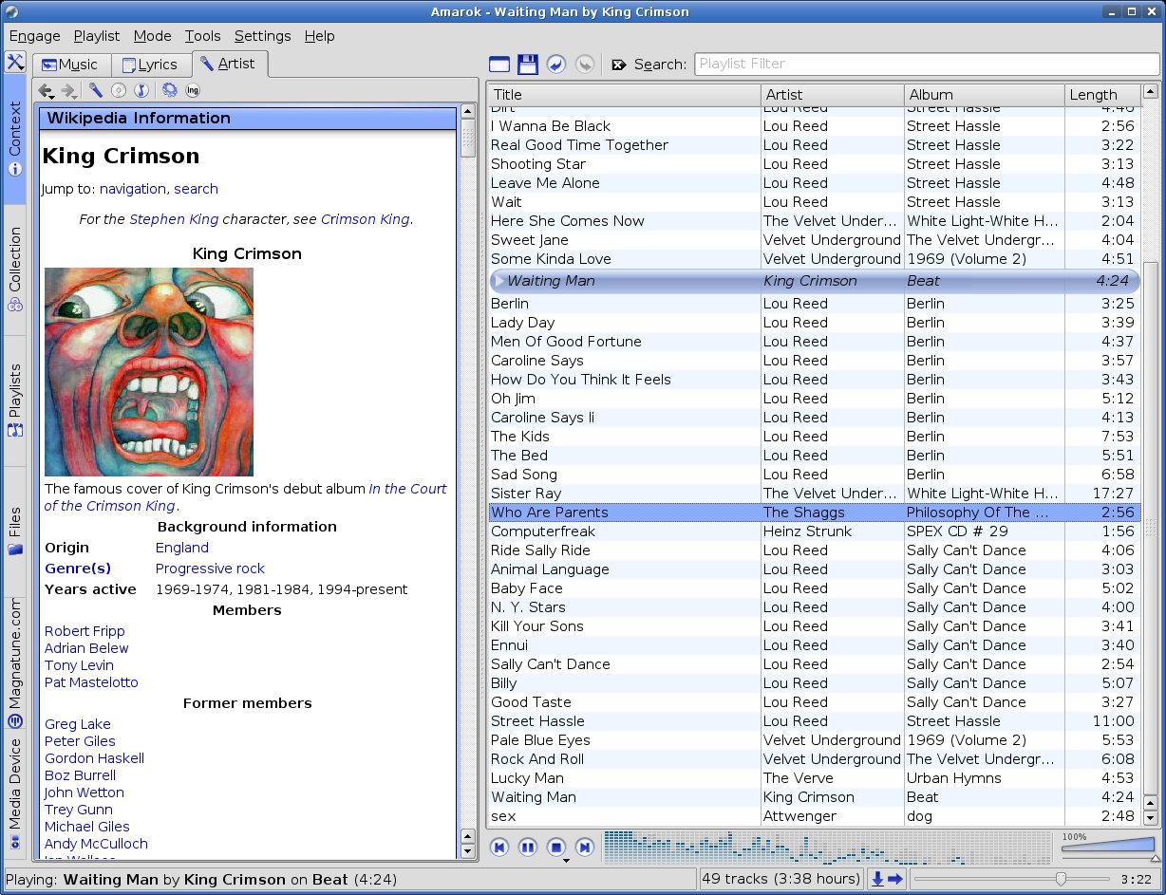Follow the 'Stephen King' link
The width and height of the screenshot is (1166, 895).
(x=174, y=219)
